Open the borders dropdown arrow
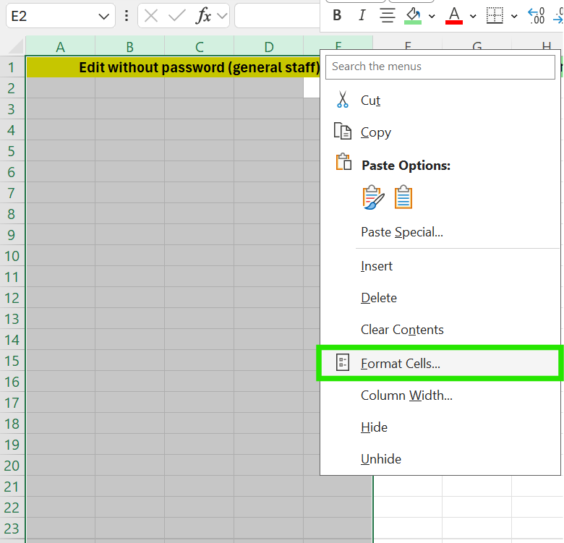This screenshot has height=543, width=564. 514,16
